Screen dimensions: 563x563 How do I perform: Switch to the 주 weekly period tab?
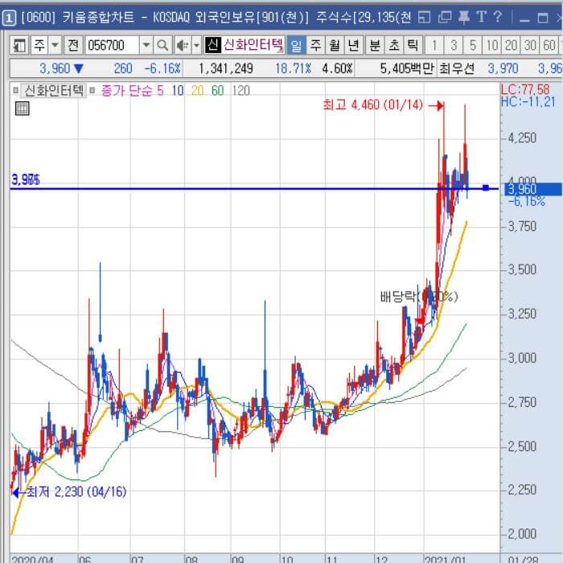(x=315, y=45)
